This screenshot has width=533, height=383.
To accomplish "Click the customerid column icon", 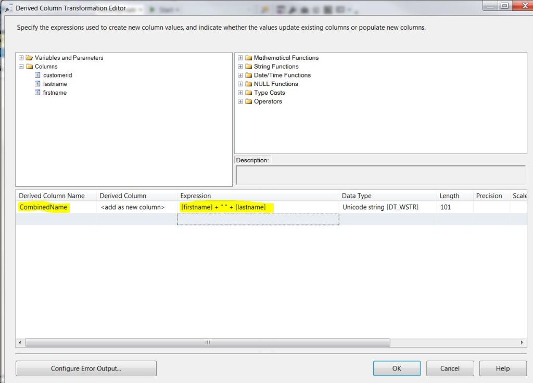I will pyautogui.click(x=37, y=75).
